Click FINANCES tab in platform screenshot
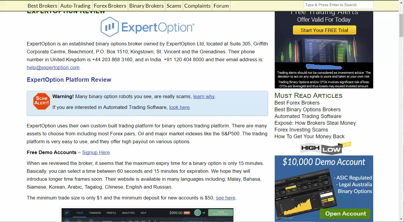This screenshot has width=404, height=222. coord(95,213)
